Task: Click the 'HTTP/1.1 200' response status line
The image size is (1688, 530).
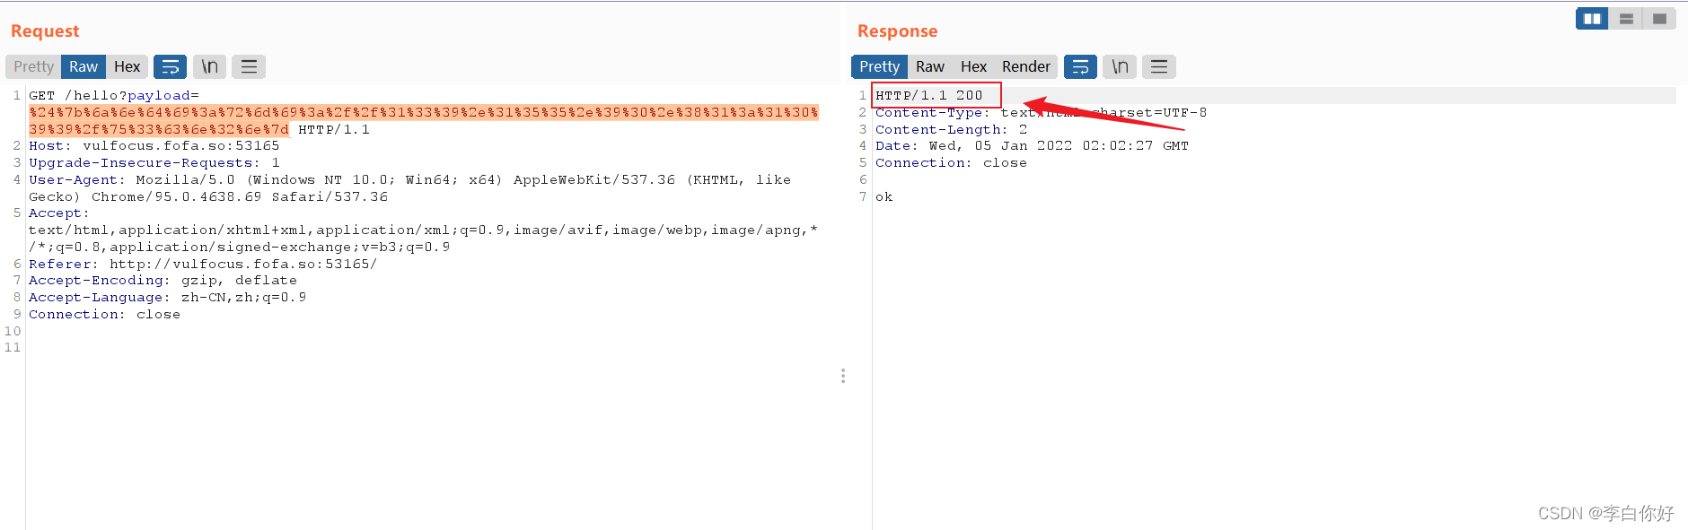Action: click(929, 95)
